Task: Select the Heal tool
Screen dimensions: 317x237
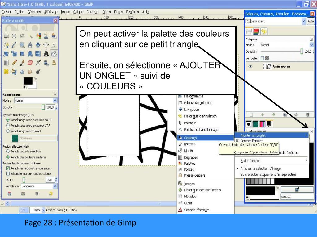Action: 6,72
